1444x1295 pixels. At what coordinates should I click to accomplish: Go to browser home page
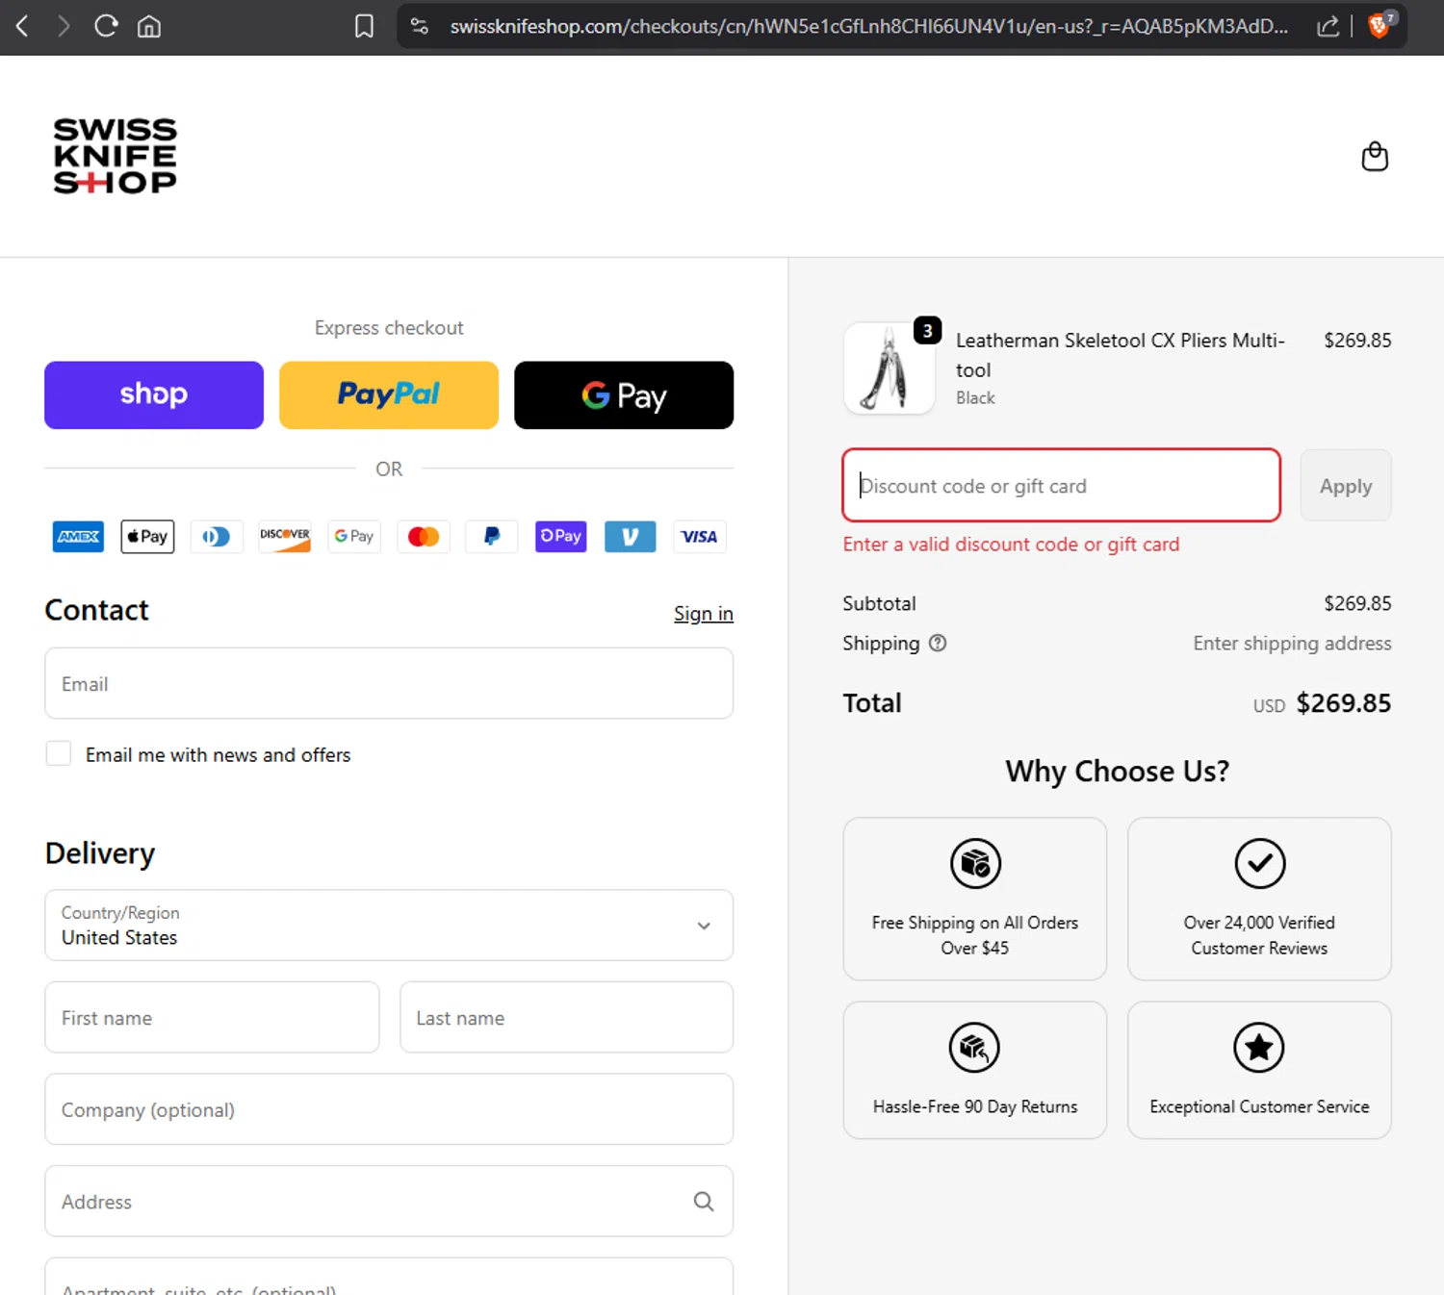[x=149, y=26]
